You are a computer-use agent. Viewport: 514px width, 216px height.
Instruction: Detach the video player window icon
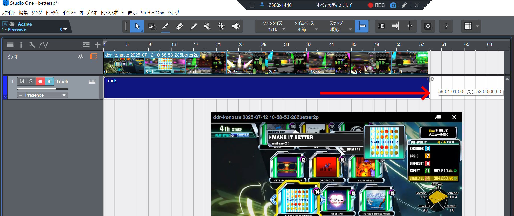438,117
